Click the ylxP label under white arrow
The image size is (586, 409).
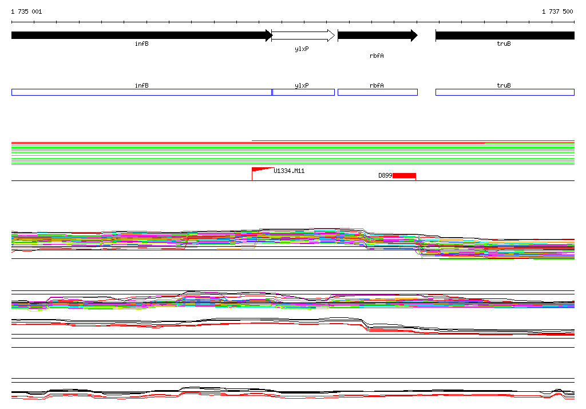point(302,49)
